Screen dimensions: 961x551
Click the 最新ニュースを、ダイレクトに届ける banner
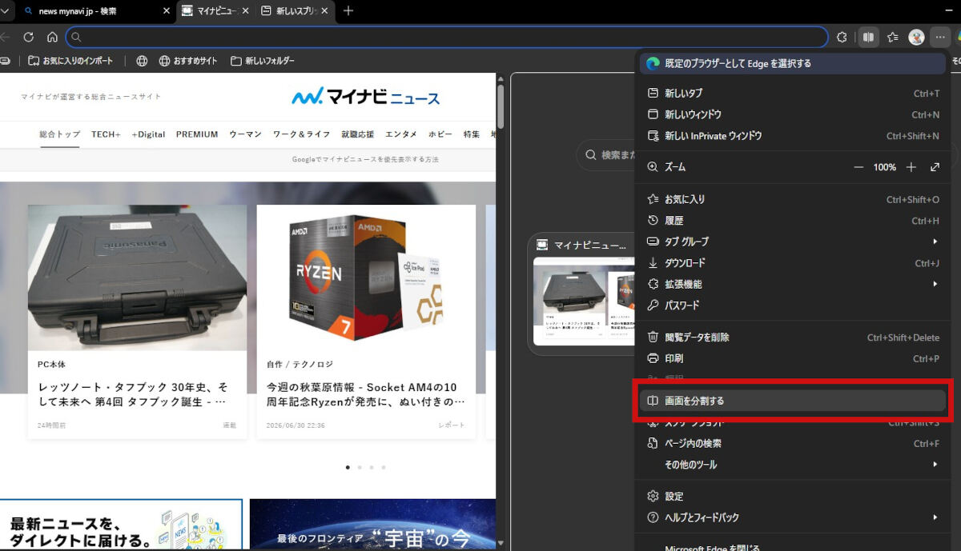tap(121, 525)
